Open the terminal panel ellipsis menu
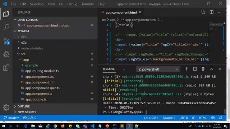This screenshot has height=129, width=230. click(123, 69)
